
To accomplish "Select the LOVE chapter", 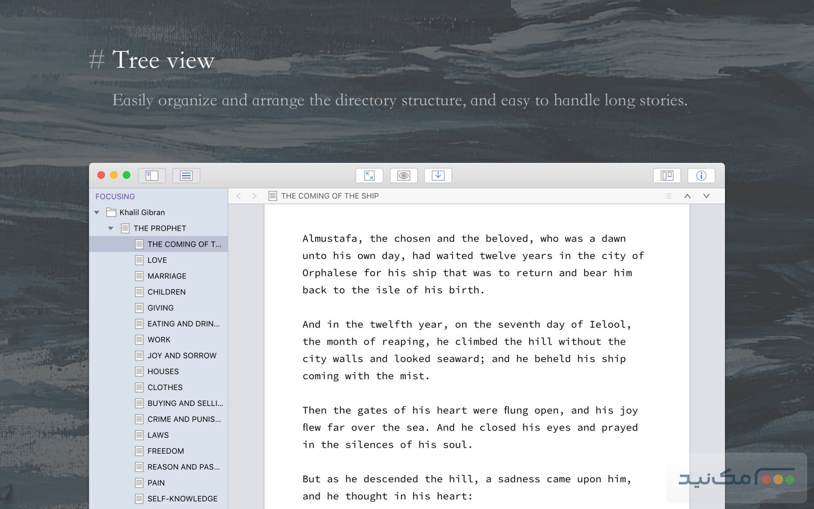I will pyautogui.click(x=157, y=260).
